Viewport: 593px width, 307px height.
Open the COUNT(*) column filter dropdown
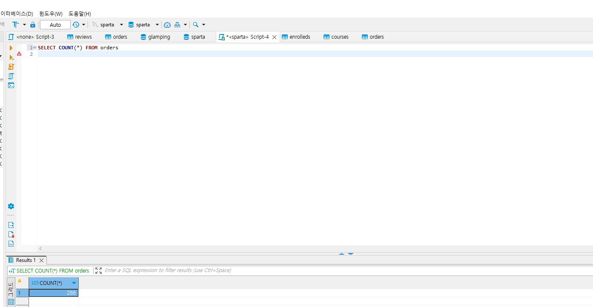74,283
